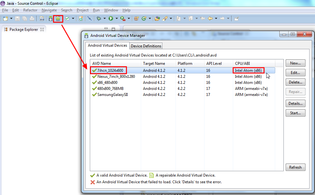Expand the New Java Class dropdown arrow
The height and width of the screenshot is (195, 315).
point(150,19)
